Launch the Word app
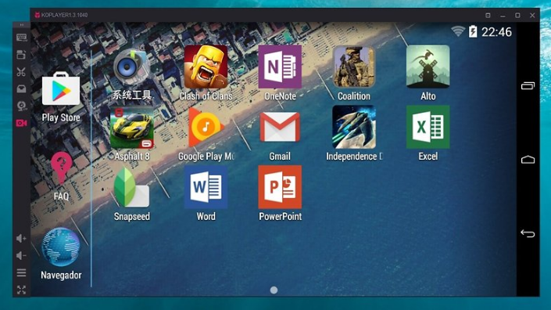This screenshot has width=551, height=310. pos(206,187)
